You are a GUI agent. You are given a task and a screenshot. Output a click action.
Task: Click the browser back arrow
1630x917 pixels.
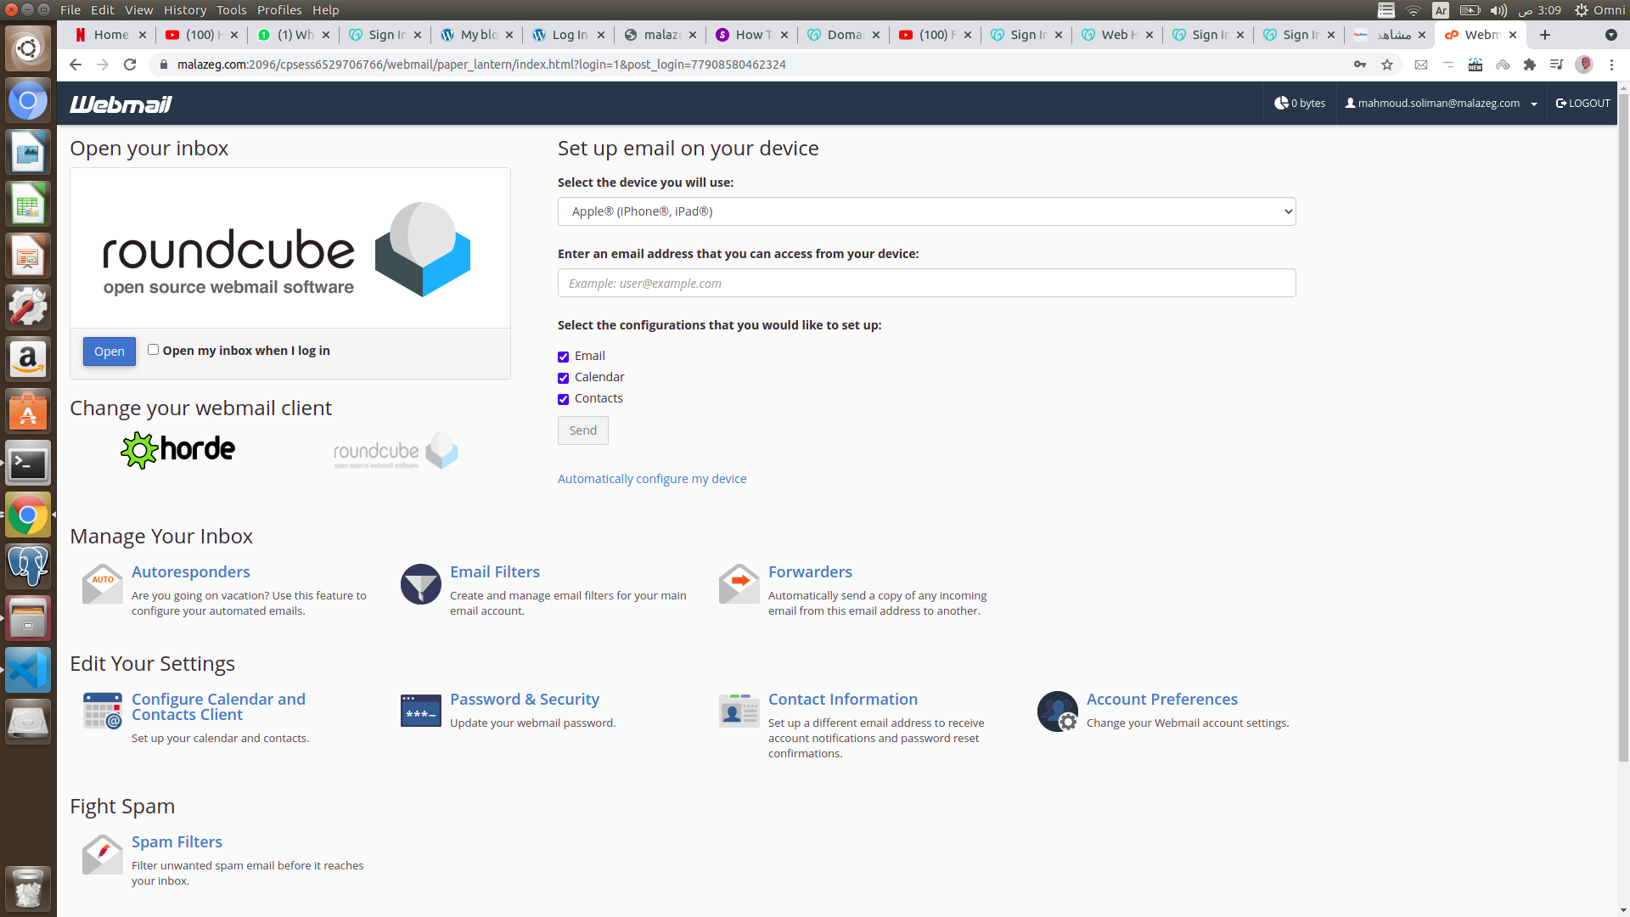click(76, 65)
